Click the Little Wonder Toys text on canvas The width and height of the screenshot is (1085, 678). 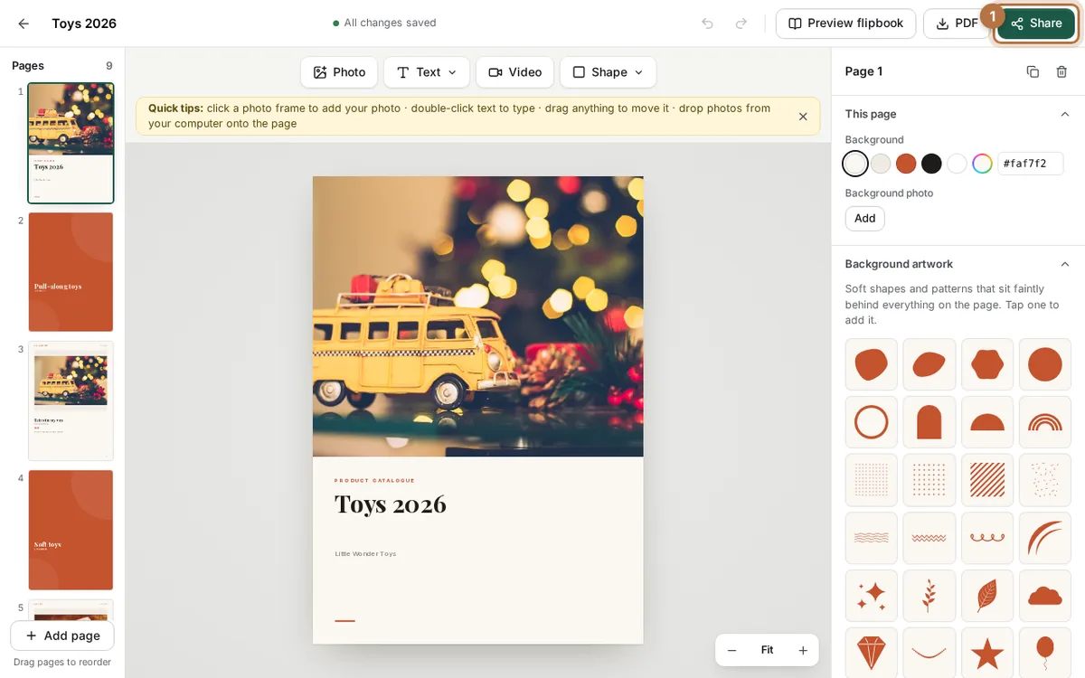tap(365, 553)
